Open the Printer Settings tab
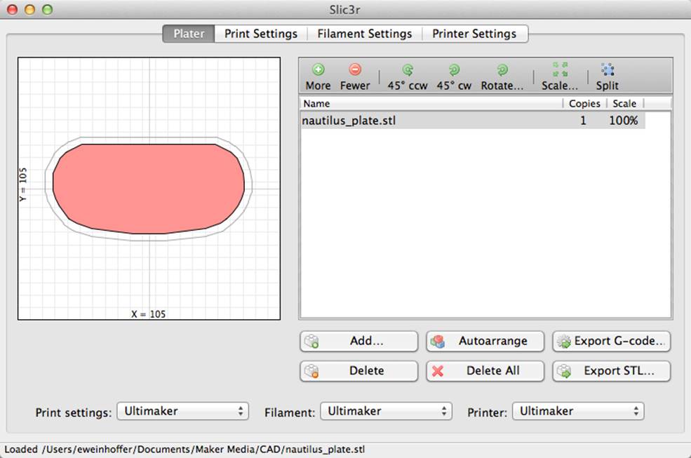 (x=475, y=34)
